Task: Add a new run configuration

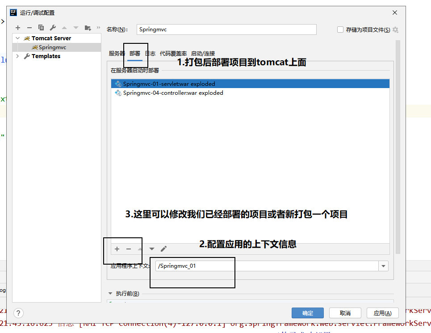Action: [x=18, y=28]
